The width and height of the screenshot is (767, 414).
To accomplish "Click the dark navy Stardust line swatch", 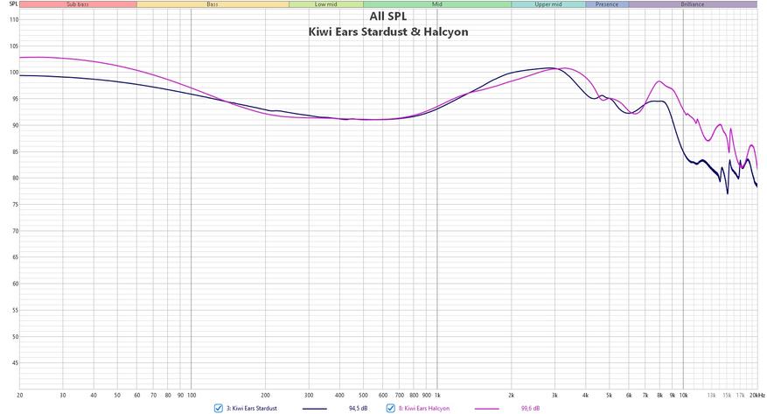I will [315, 409].
